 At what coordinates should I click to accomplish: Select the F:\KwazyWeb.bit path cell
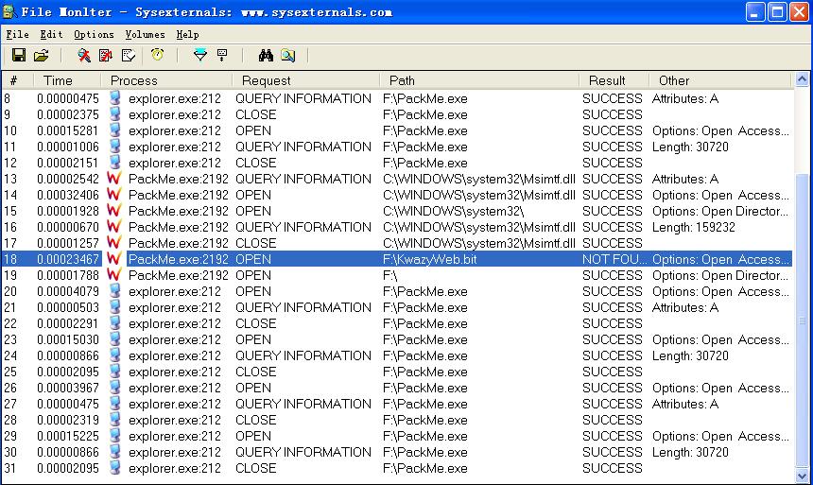430,259
